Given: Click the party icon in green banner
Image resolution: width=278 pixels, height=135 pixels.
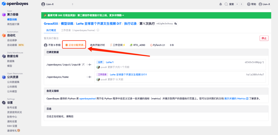Looking at the screenshot, I should tap(45, 15).
